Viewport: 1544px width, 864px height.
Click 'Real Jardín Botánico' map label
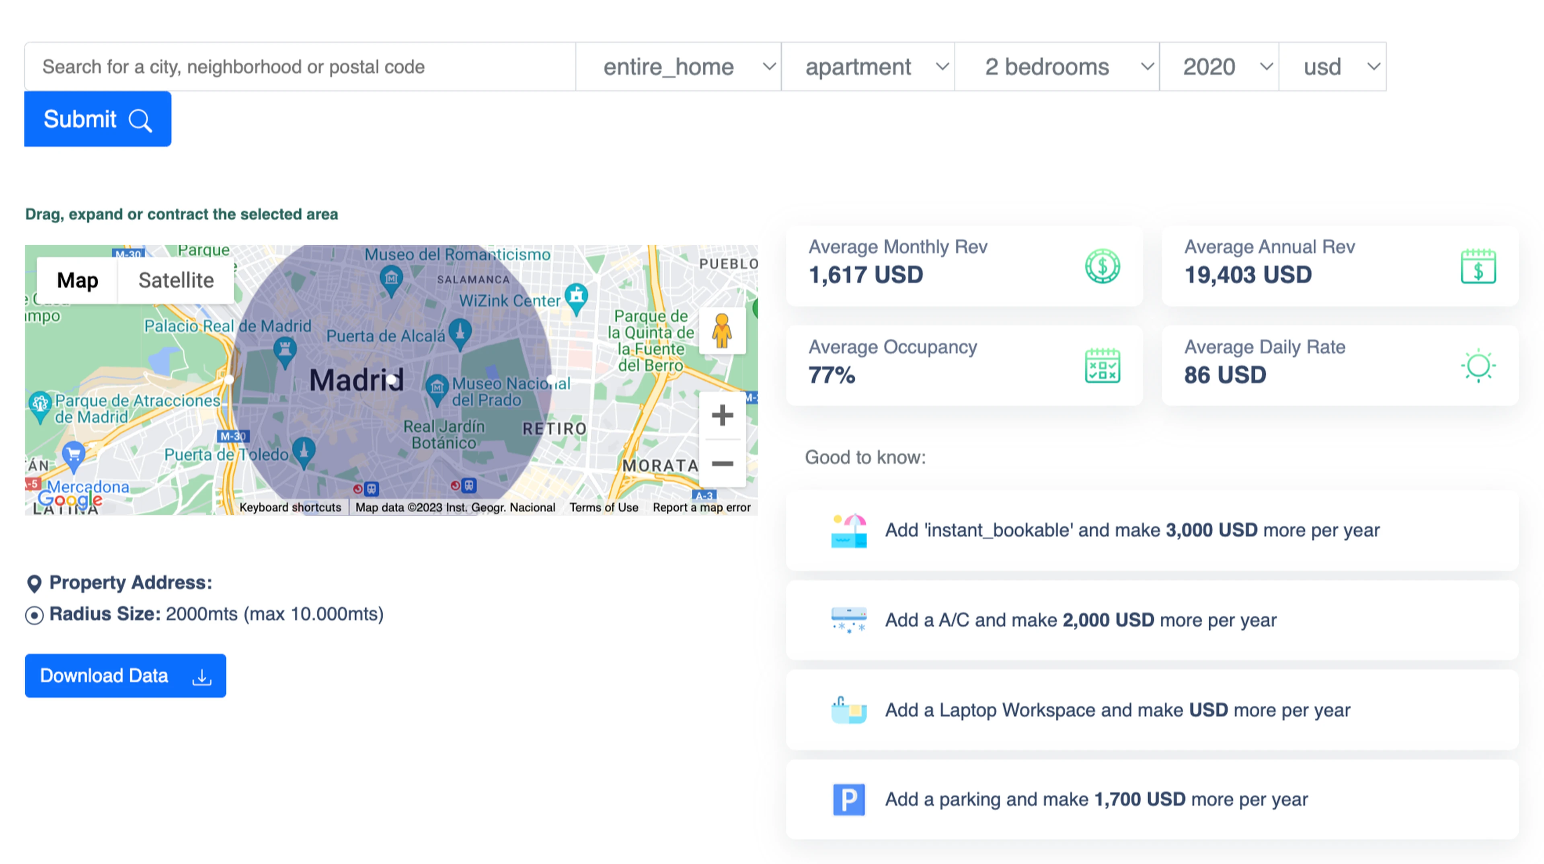444,435
